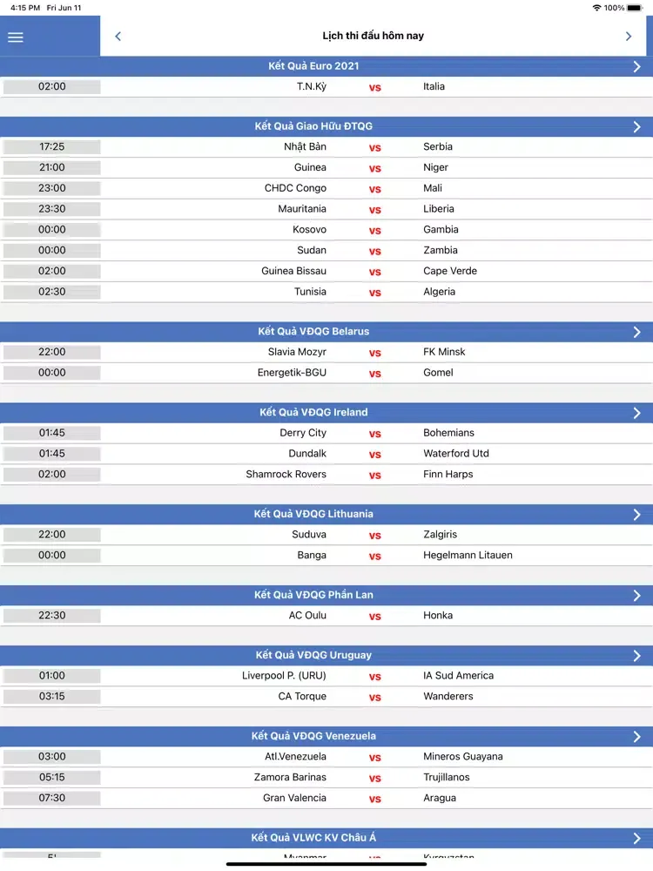
Task: Select the T.N.Kỳ vs Italia match
Action: pyautogui.click(x=374, y=87)
